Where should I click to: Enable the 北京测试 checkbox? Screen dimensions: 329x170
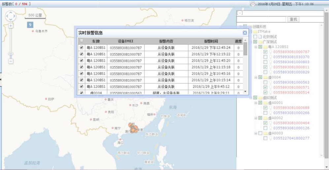[x=255, y=37]
